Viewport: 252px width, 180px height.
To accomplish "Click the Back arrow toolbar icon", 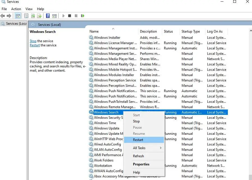I will pos(3,16).
